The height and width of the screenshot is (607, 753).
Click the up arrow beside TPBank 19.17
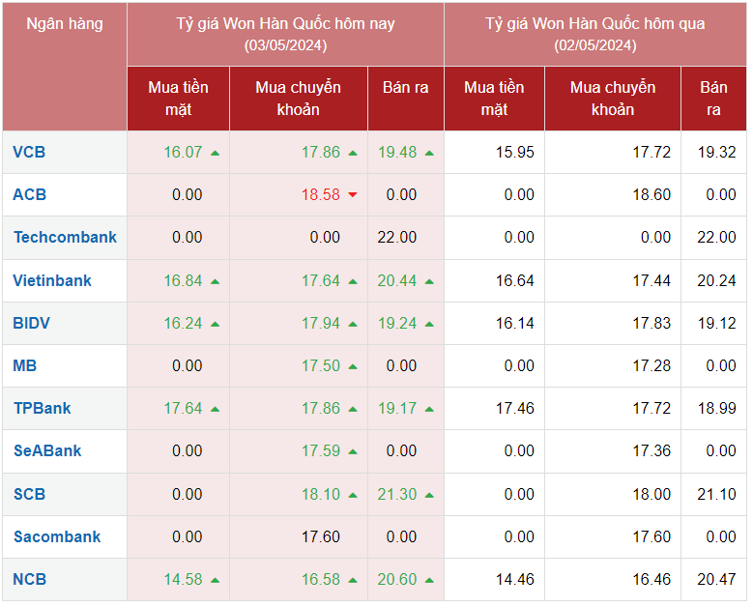click(429, 409)
